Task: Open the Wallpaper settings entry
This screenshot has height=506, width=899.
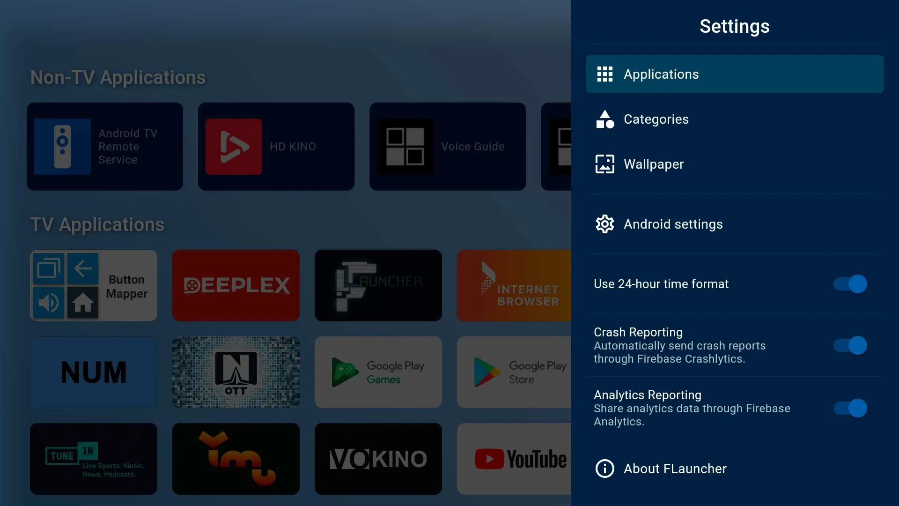Action: coord(735,164)
